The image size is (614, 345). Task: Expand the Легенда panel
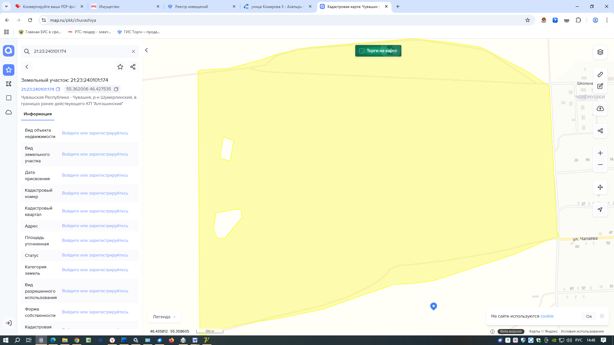164,317
